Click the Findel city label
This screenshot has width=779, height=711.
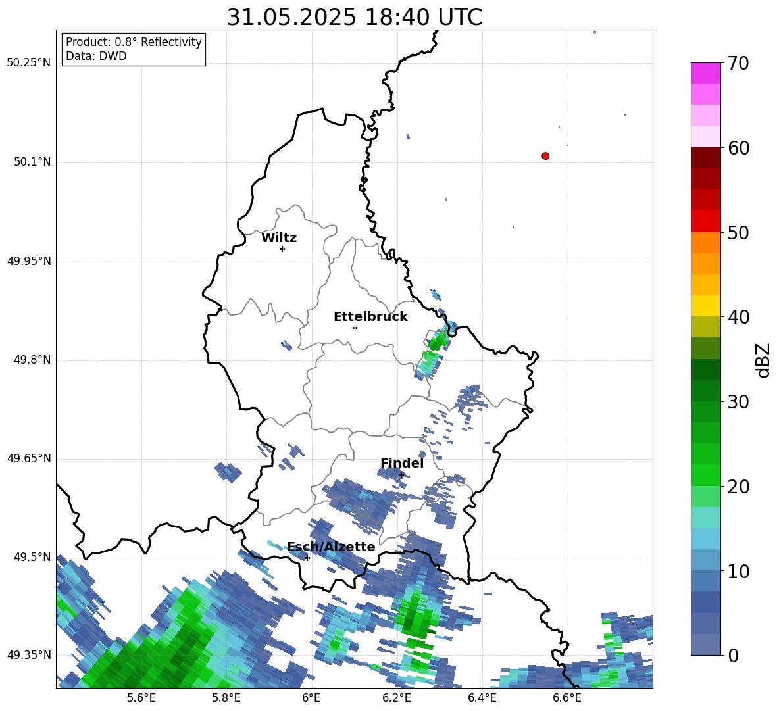[402, 463]
